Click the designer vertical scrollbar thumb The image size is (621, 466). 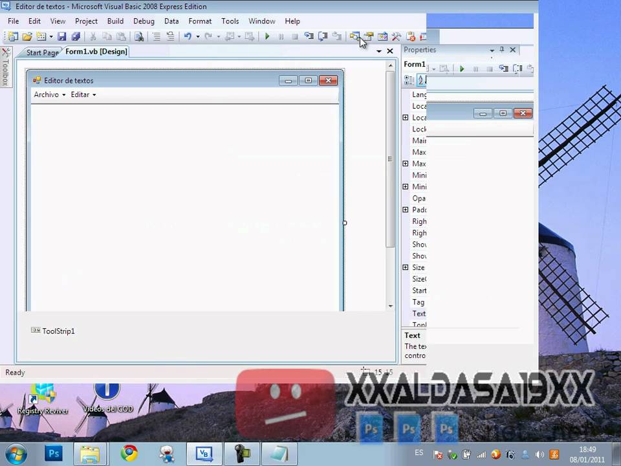pos(390,159)
